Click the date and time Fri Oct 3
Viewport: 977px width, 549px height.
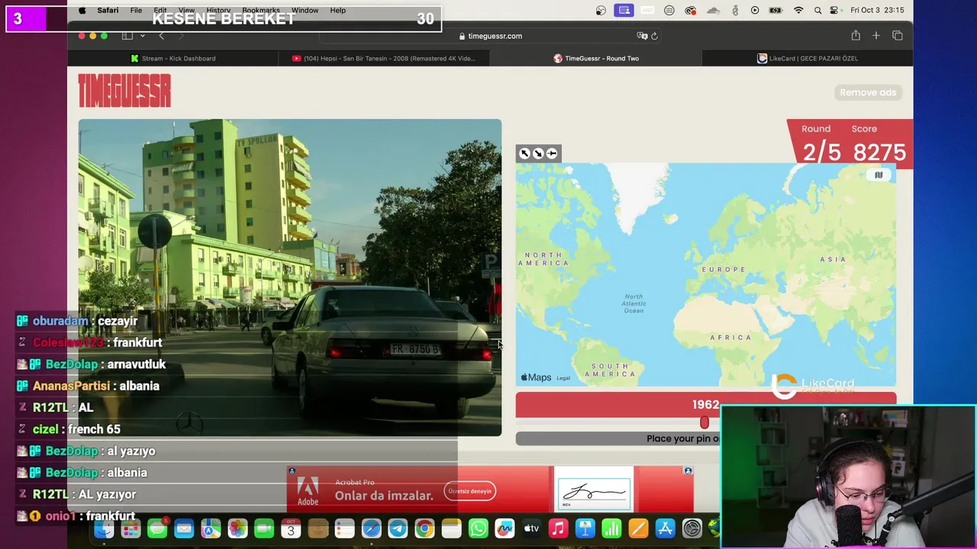coord(877,11)
